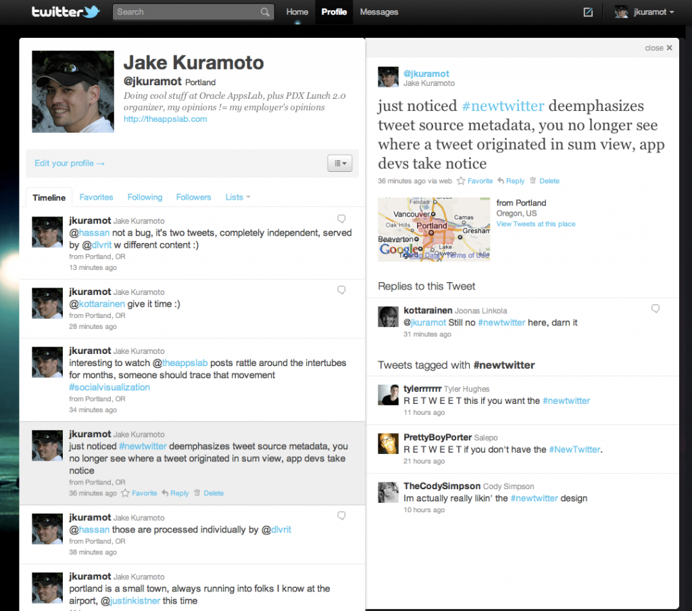Click kottarainen username in replies
692x611 pixels.
(428, 310)
